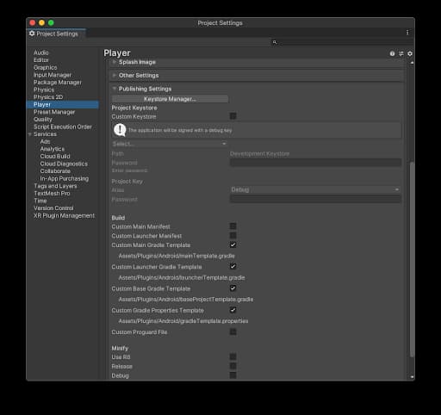Click the mainTemplate.gradle asset path
The width and height of the screenshot is (441, 415).
click(x=177, y=256)
